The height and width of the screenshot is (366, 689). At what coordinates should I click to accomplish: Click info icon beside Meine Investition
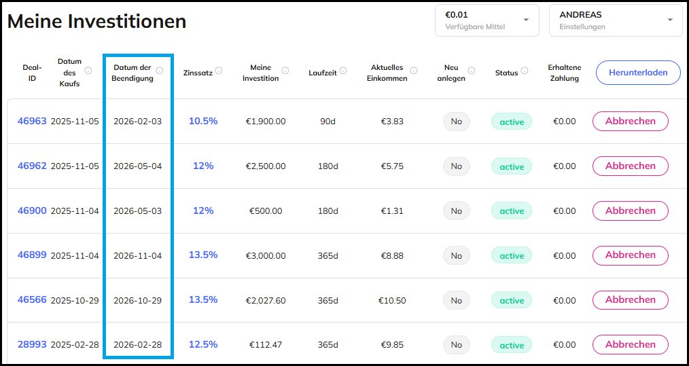tap(285, 71)
